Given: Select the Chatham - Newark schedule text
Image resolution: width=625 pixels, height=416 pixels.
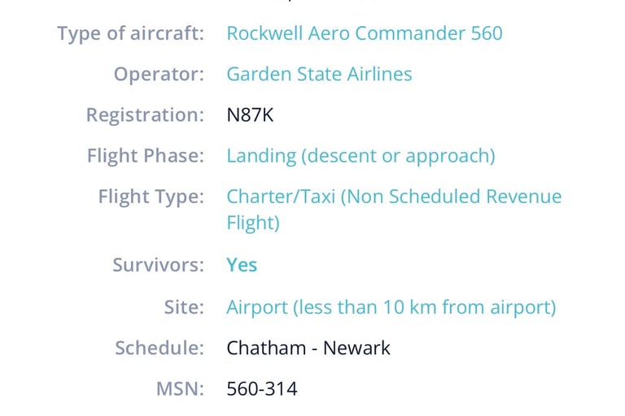Looking at the screenshot, I should coord(308,348).
